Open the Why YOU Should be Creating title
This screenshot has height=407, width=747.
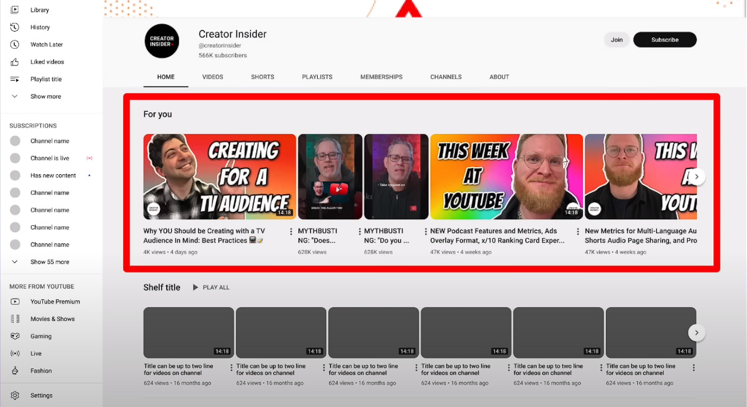(204, 236)
